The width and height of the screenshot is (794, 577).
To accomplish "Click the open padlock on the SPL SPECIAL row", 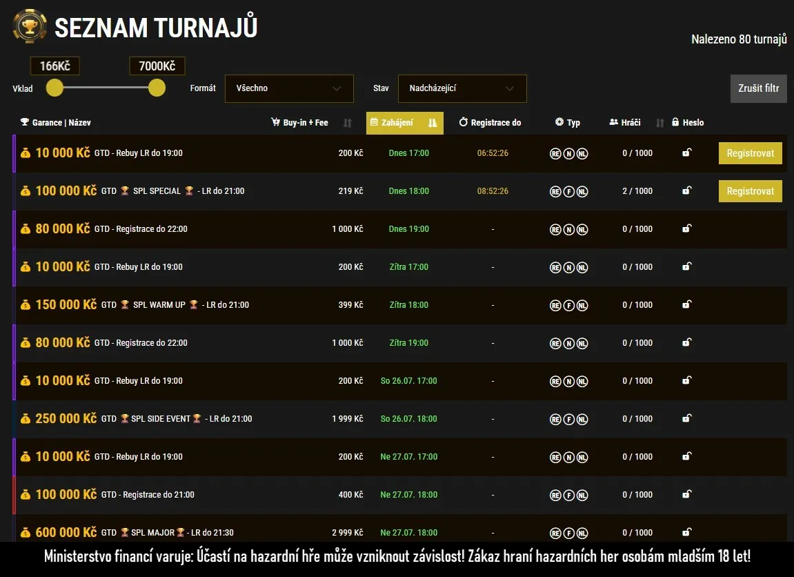I will [686, 191].
